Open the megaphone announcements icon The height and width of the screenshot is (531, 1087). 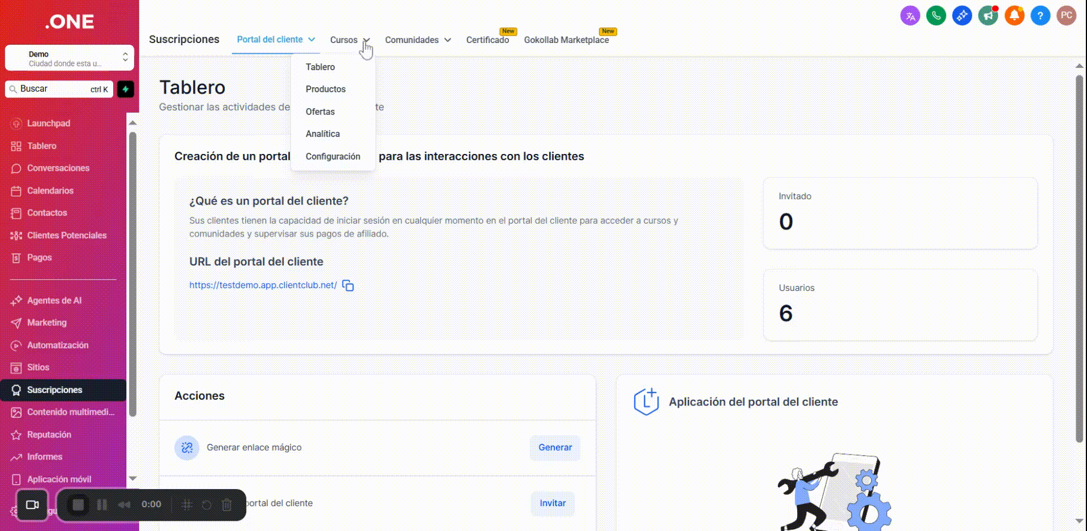[988, 16]
